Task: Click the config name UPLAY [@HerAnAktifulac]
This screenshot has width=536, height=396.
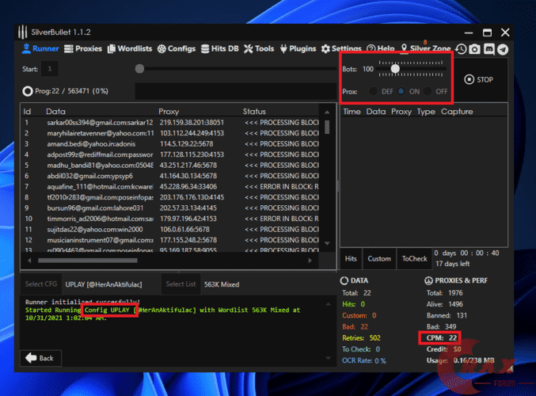Action: click(x=104, y=284)
